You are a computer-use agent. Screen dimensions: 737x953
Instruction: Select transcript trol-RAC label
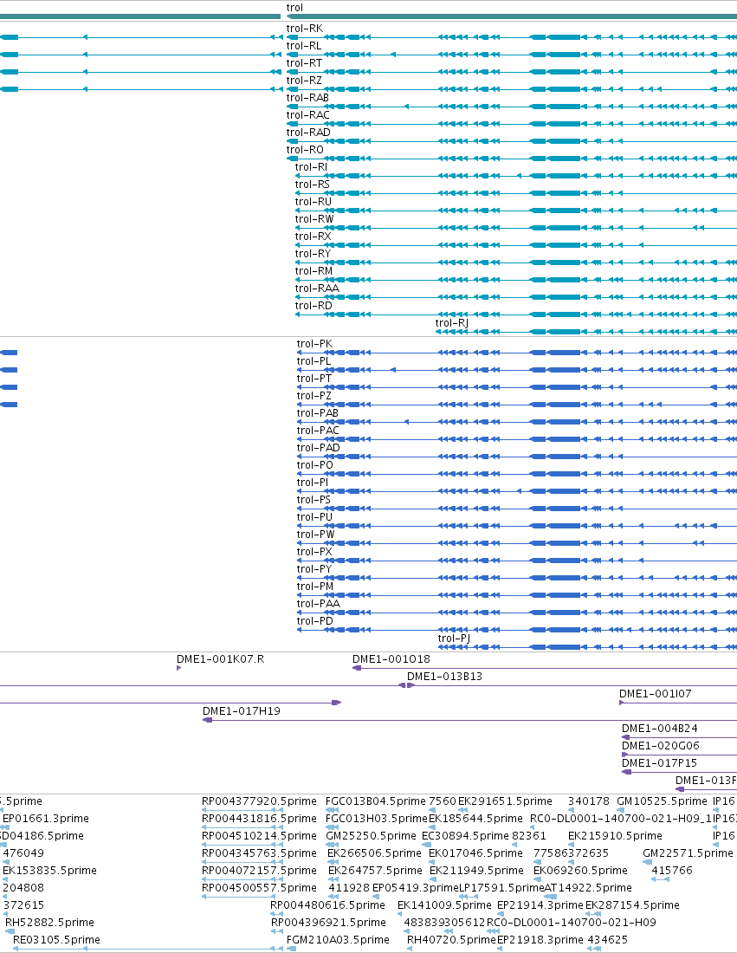click(x=308, y=115)
